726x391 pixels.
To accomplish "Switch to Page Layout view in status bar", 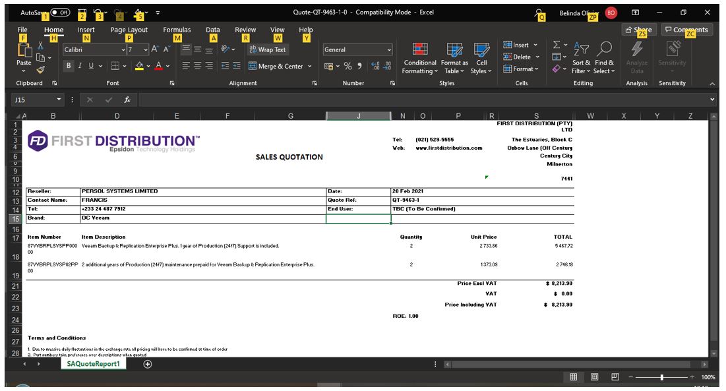I will point(594,377).
